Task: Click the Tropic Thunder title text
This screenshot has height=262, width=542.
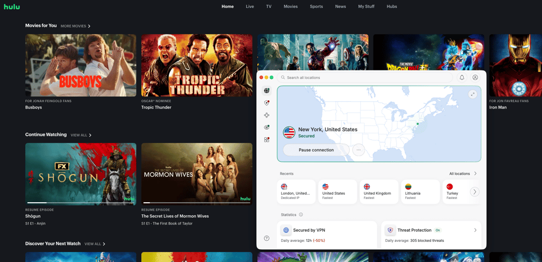Action: tap(156, 107)
